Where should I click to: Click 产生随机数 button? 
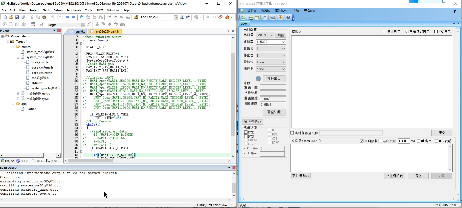394,176
